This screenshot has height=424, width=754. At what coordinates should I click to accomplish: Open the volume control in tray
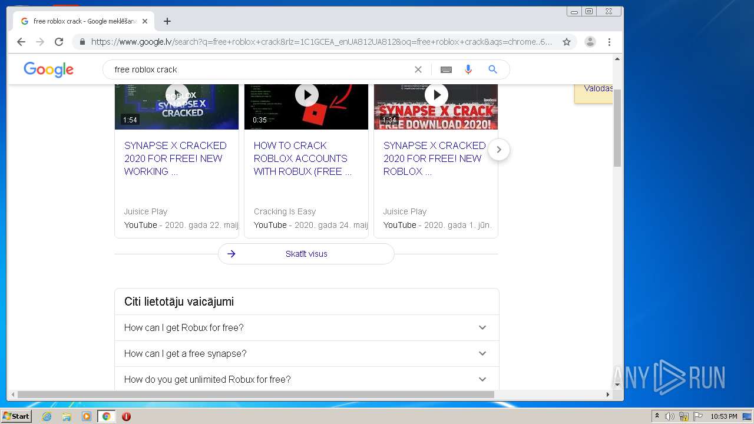click(670, 416)
